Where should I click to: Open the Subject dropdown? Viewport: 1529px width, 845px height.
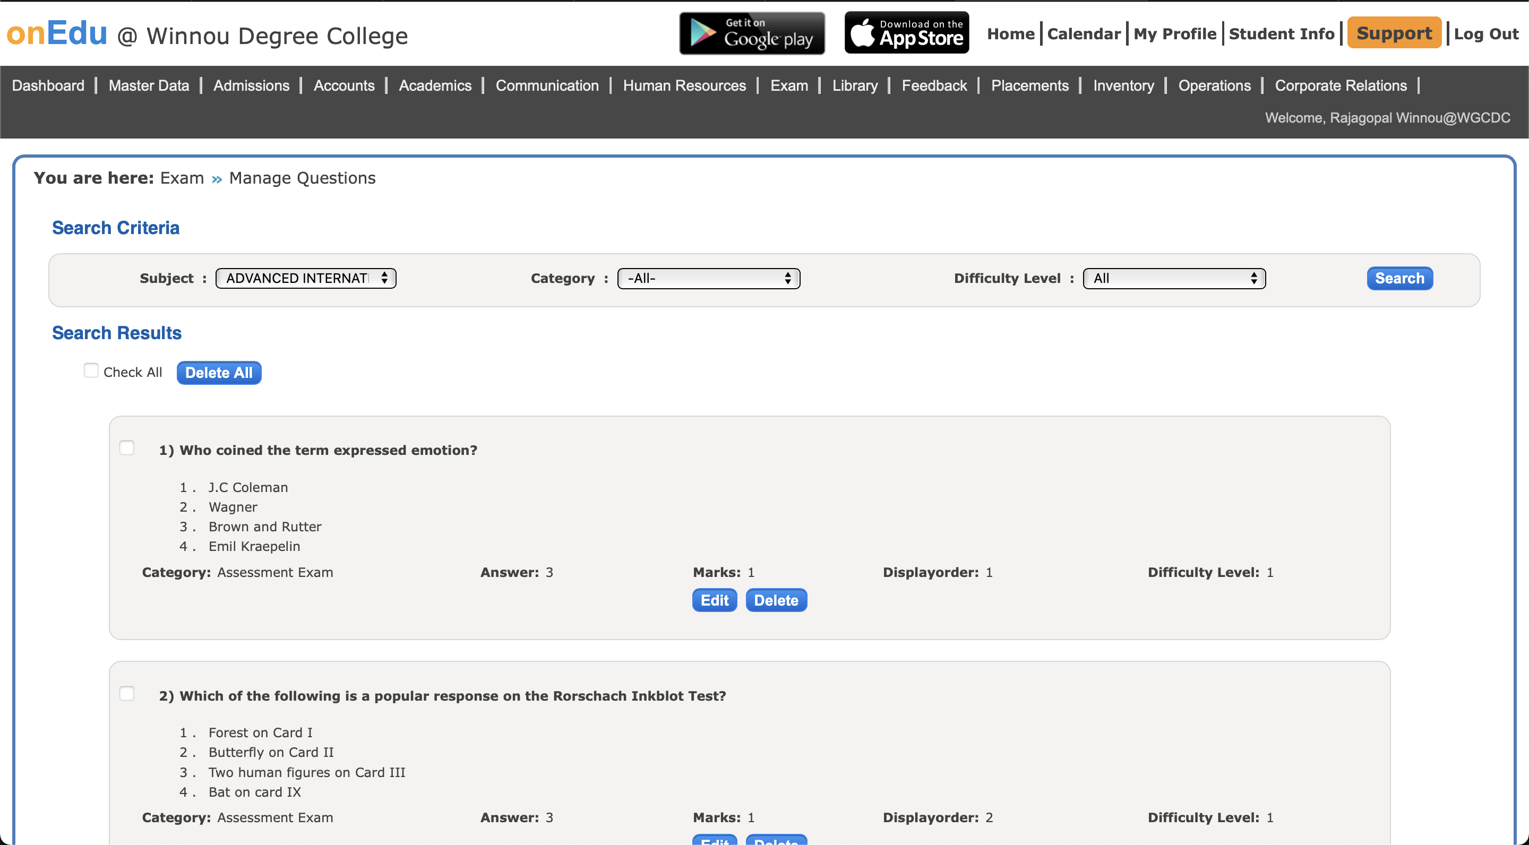coord(306,278)
